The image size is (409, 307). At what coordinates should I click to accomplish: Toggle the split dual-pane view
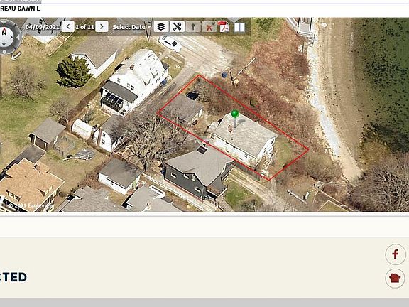[x=239, y=27]
